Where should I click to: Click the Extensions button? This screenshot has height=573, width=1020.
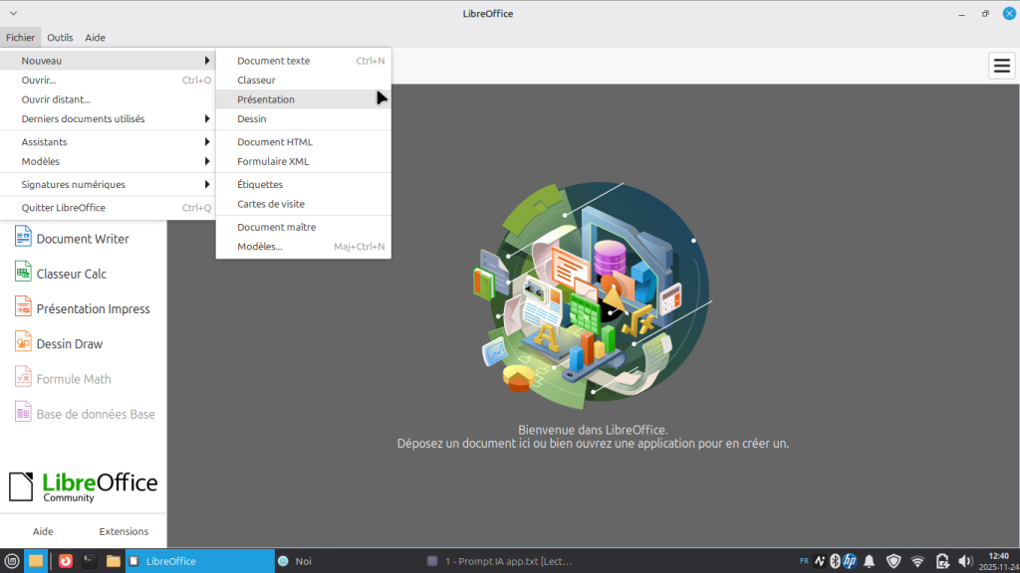click(x=124, y=531)
